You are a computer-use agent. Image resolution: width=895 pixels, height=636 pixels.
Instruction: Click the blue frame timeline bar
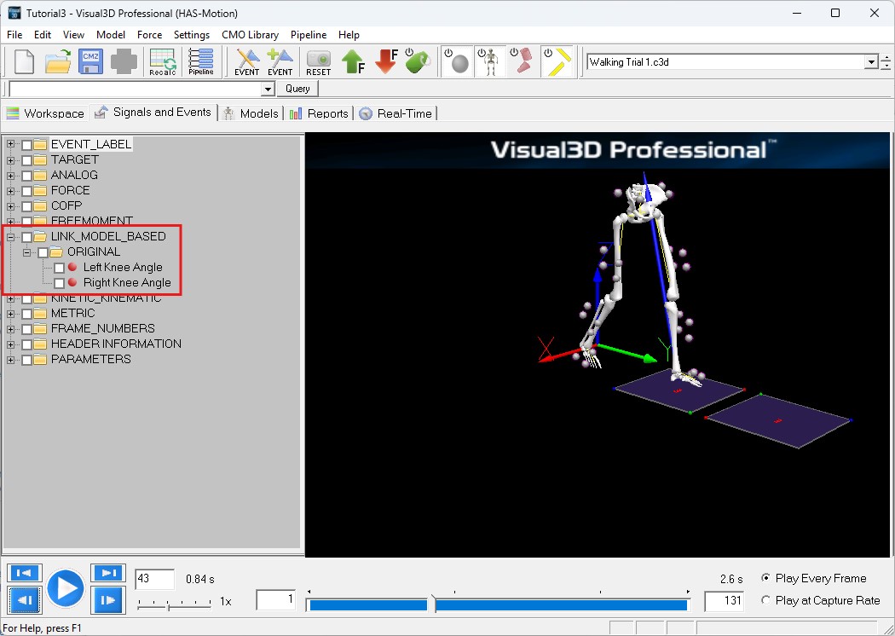[x=499, y=604]
